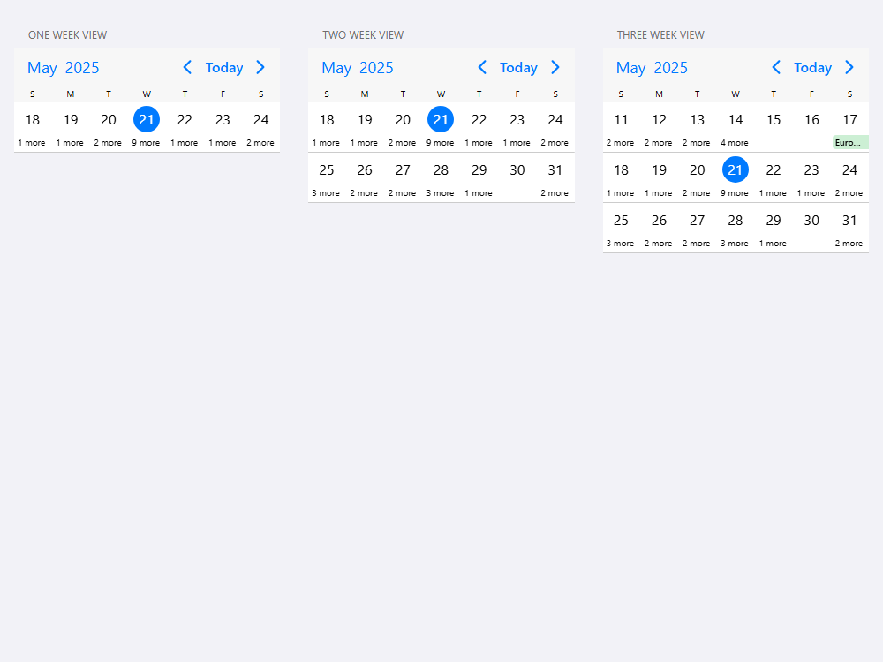
Task: Open the Euro... event on day 17
Action: [850, 142]
